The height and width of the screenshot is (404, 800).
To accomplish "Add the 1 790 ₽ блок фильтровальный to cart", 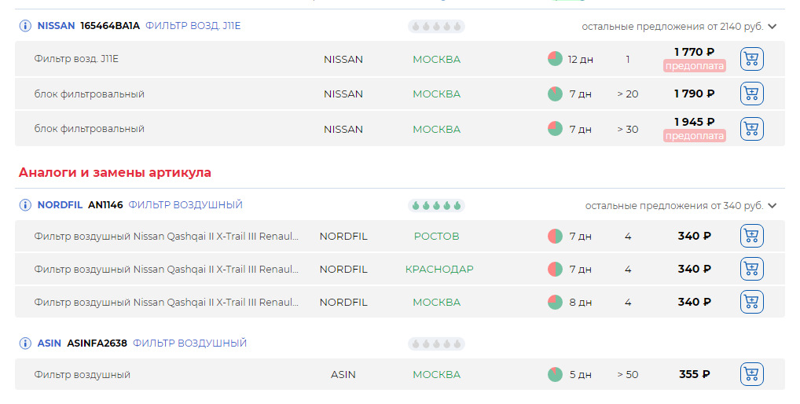I will (751, 94).
